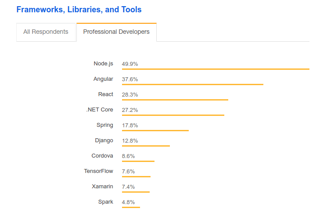
Task: Select the Xamarin orange bar
Action: 136,192
